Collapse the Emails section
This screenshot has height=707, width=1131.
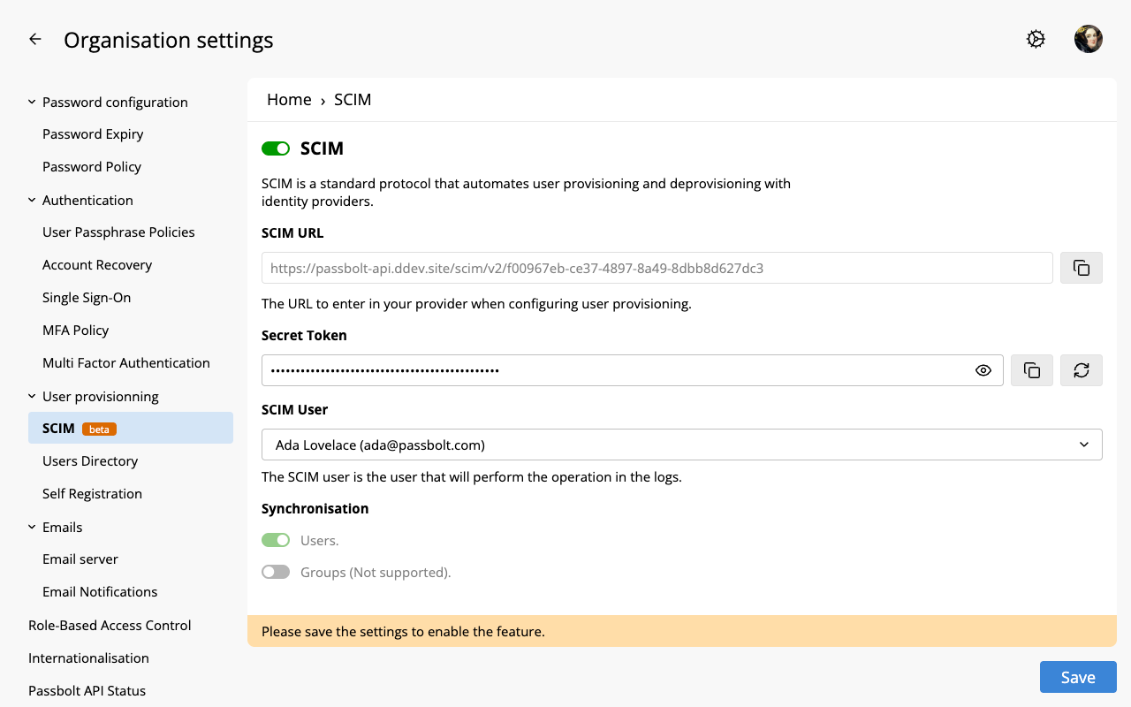coord(33,528)
